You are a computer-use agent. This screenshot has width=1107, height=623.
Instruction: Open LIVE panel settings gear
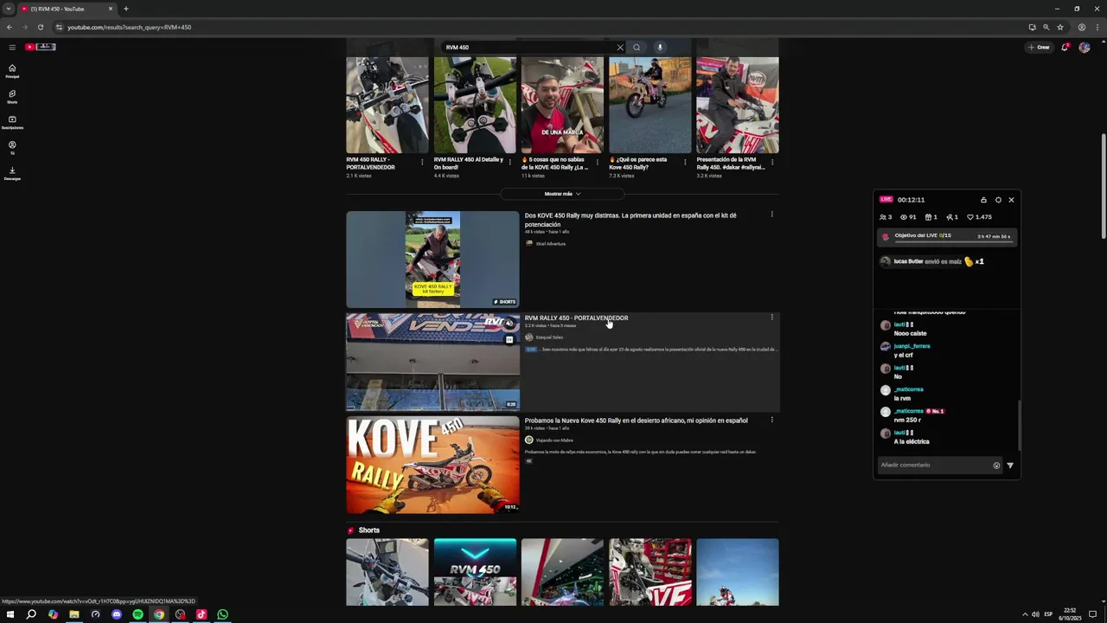pos(998,200)
